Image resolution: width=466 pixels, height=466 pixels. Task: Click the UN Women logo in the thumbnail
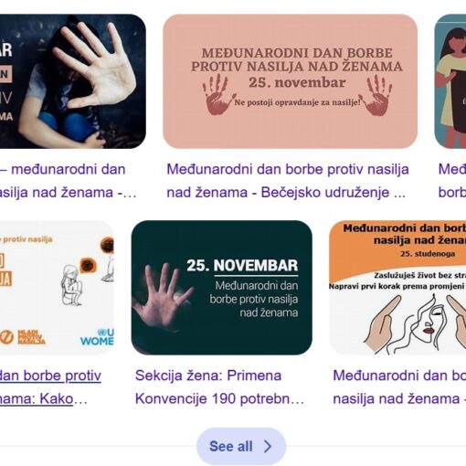tap(97, 337)
